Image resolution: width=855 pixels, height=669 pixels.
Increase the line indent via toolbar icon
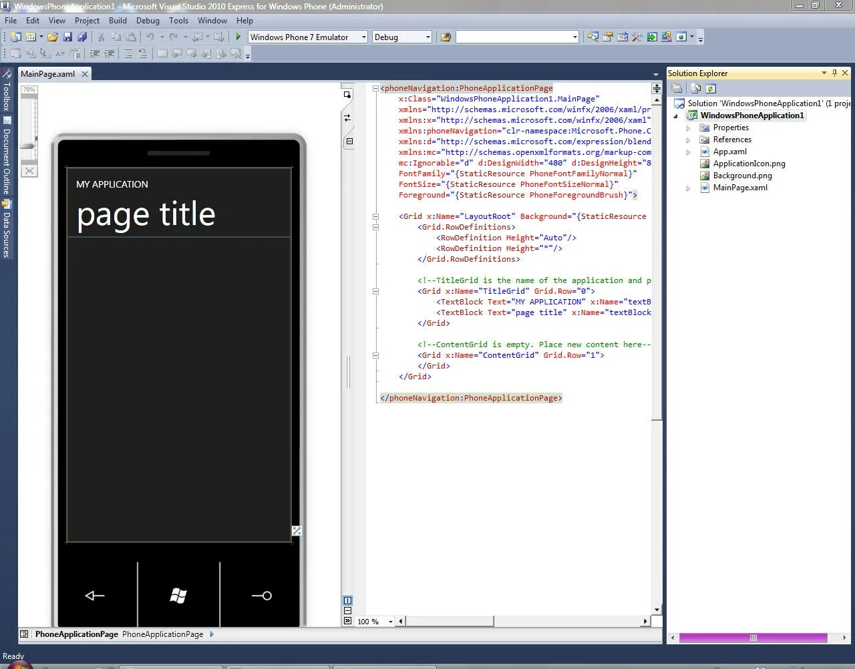(x=110, y=53)
